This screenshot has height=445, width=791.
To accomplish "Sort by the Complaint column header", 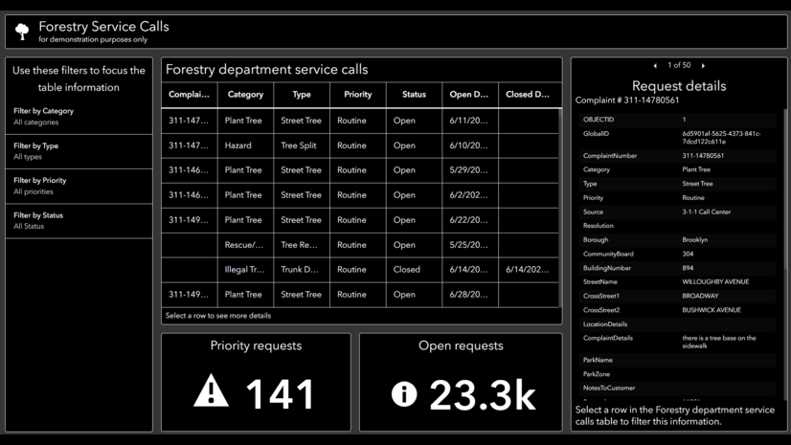I will coord(190,94).
